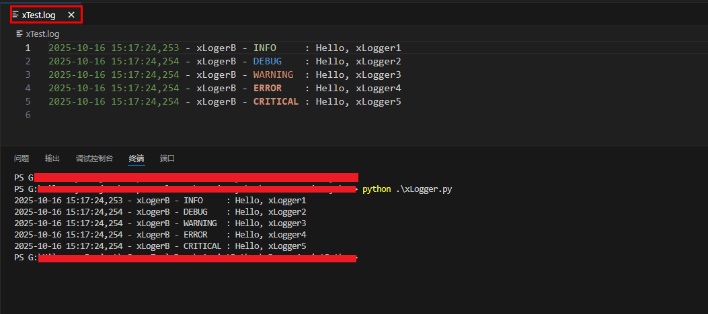Click terminal output "Hello, xLogger5"
708x314 pixels.
click(270, 246)
